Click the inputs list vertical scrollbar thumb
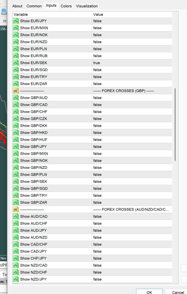The width and height of the screenshot is (187, 294). (x=175, y=124)
